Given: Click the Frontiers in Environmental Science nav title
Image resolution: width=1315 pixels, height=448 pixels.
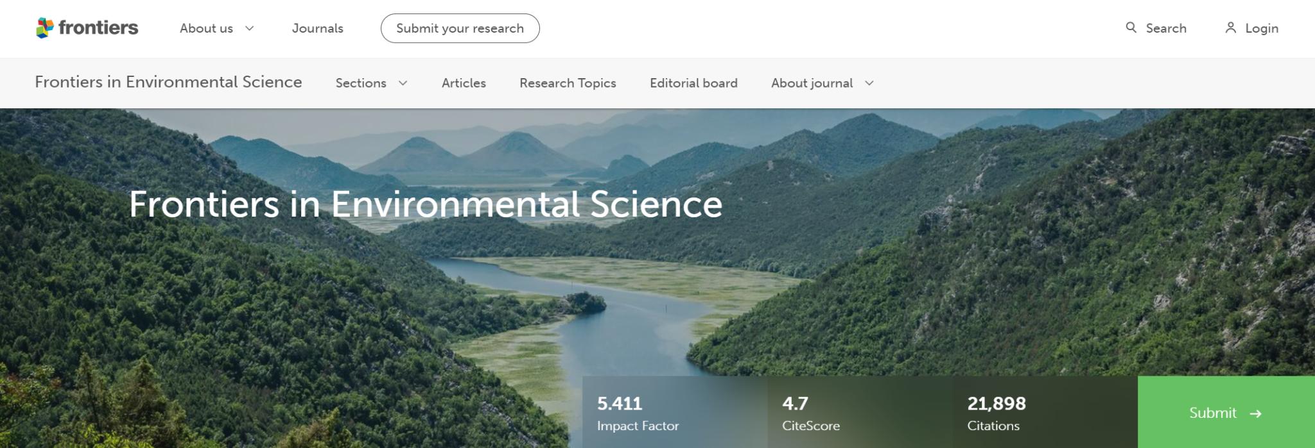Looking at the screenshot, I should point(168,82).
